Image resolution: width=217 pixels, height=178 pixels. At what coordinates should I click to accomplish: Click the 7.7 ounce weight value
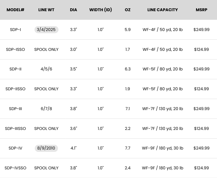coord(128,148)
